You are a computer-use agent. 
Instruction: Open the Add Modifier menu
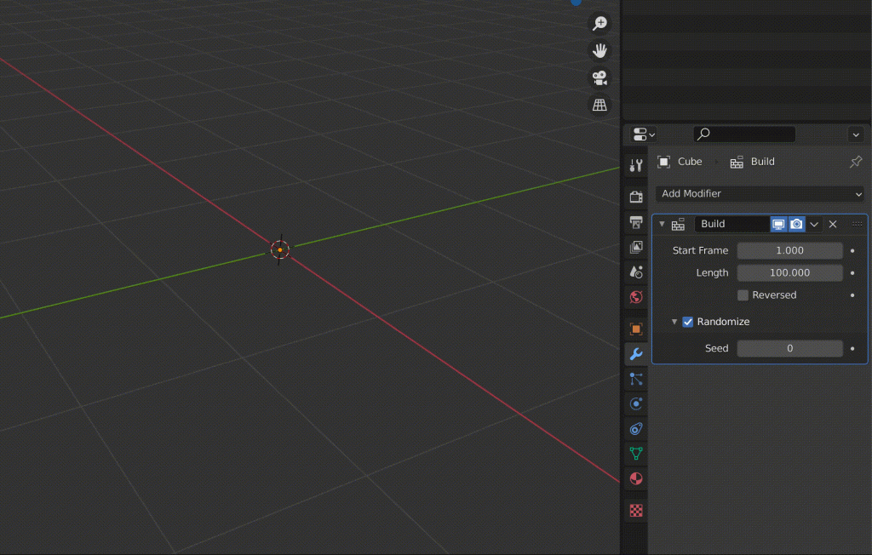[760, 193]
